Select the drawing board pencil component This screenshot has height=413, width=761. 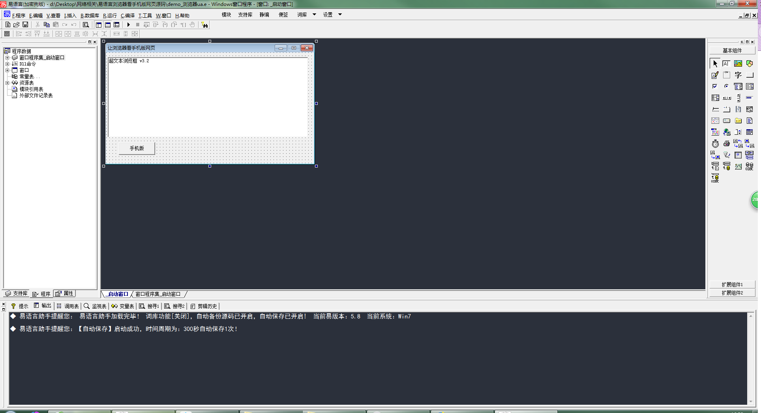tap(715, 75)
